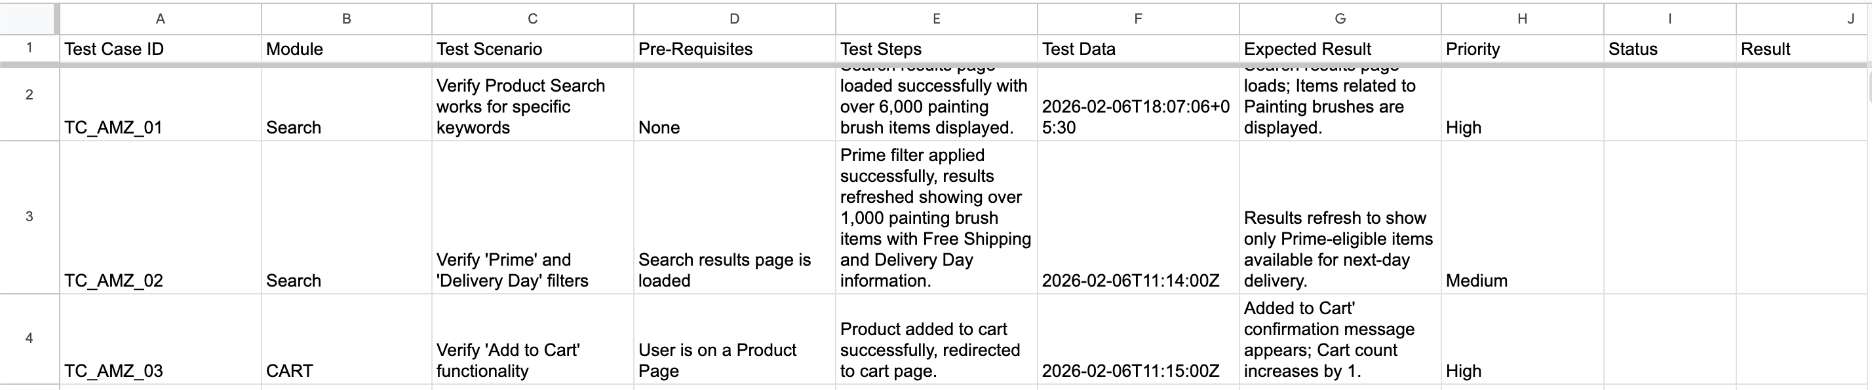Screen dimensions: 1872x390
Task: Select the Search results page is loaded cell
Action: [x=734, y=217]
